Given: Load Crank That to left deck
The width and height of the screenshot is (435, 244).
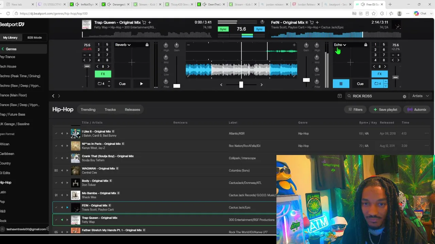Looking at the screenshot, I should click(62, 158).
